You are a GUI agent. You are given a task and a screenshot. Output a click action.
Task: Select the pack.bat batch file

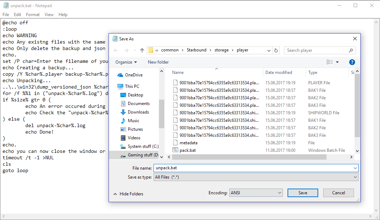tap(187, 150)
